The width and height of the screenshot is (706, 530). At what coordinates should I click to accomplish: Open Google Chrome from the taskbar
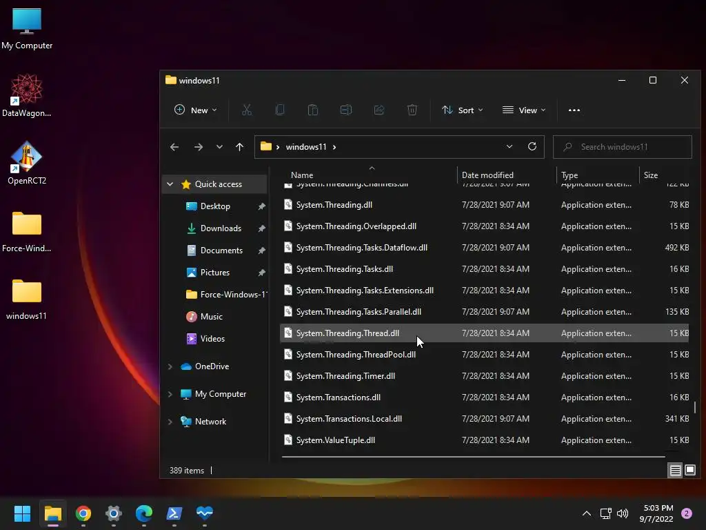[x=83, y=513]
